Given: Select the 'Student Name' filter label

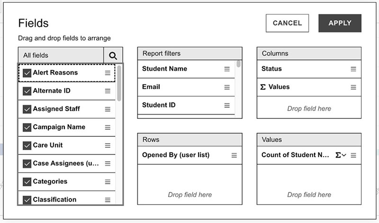Looking at the screenshot, I should 164,69.
